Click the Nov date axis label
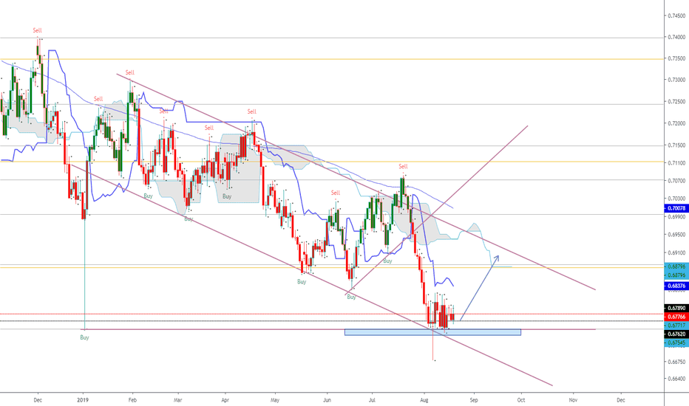Viewport: 689px width, 406px height. [573, 400]
